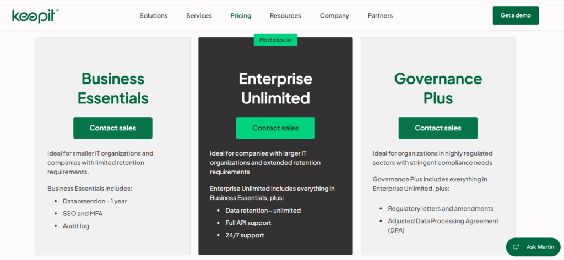Click the Most popular badge
Image resolution: width=564 pixels, height=260 pixels.
(275, 40)
